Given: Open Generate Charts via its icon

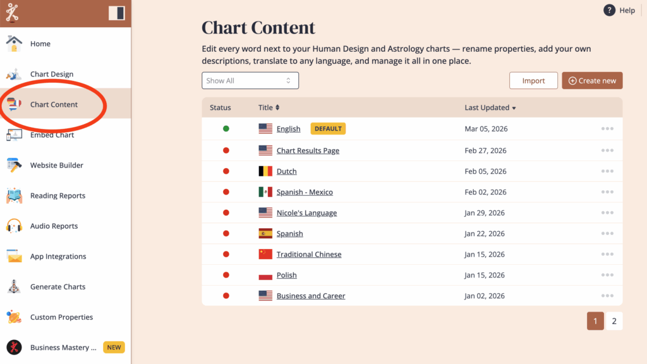Looking at the screenshot, I should point(14,287).
